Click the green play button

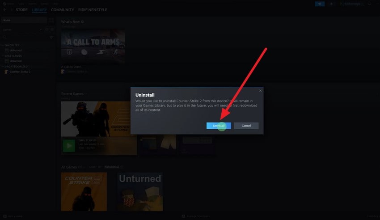(69, 146)
